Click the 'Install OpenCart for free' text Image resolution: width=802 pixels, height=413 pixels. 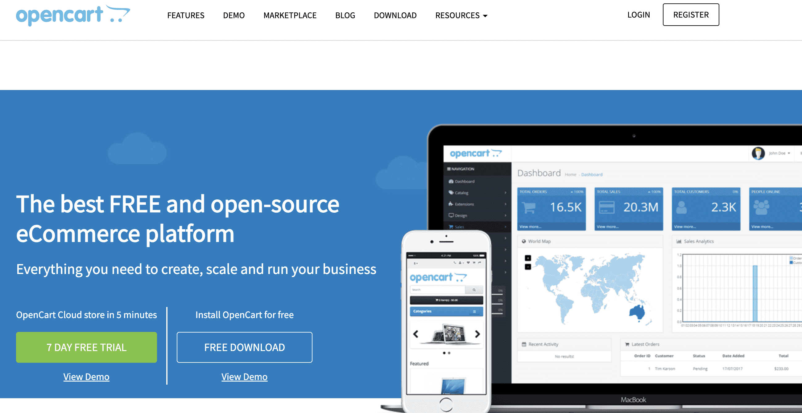tap(244, 315)
